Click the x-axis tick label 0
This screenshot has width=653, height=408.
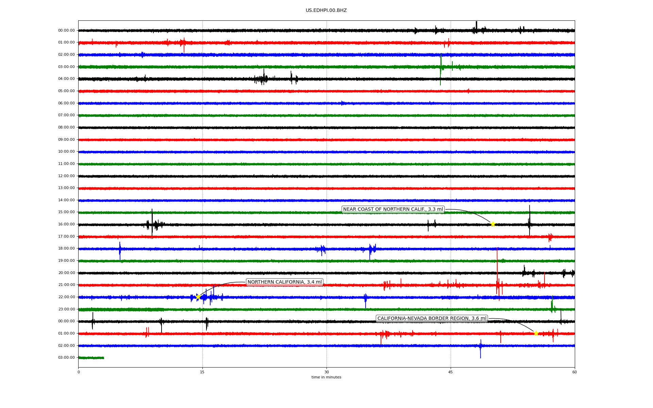click(x=79, y=372)
